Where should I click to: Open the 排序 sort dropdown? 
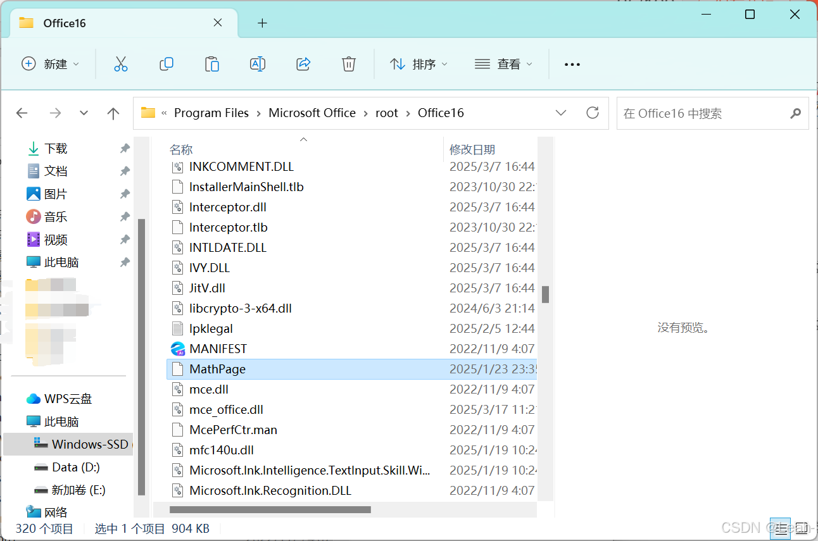418,64
